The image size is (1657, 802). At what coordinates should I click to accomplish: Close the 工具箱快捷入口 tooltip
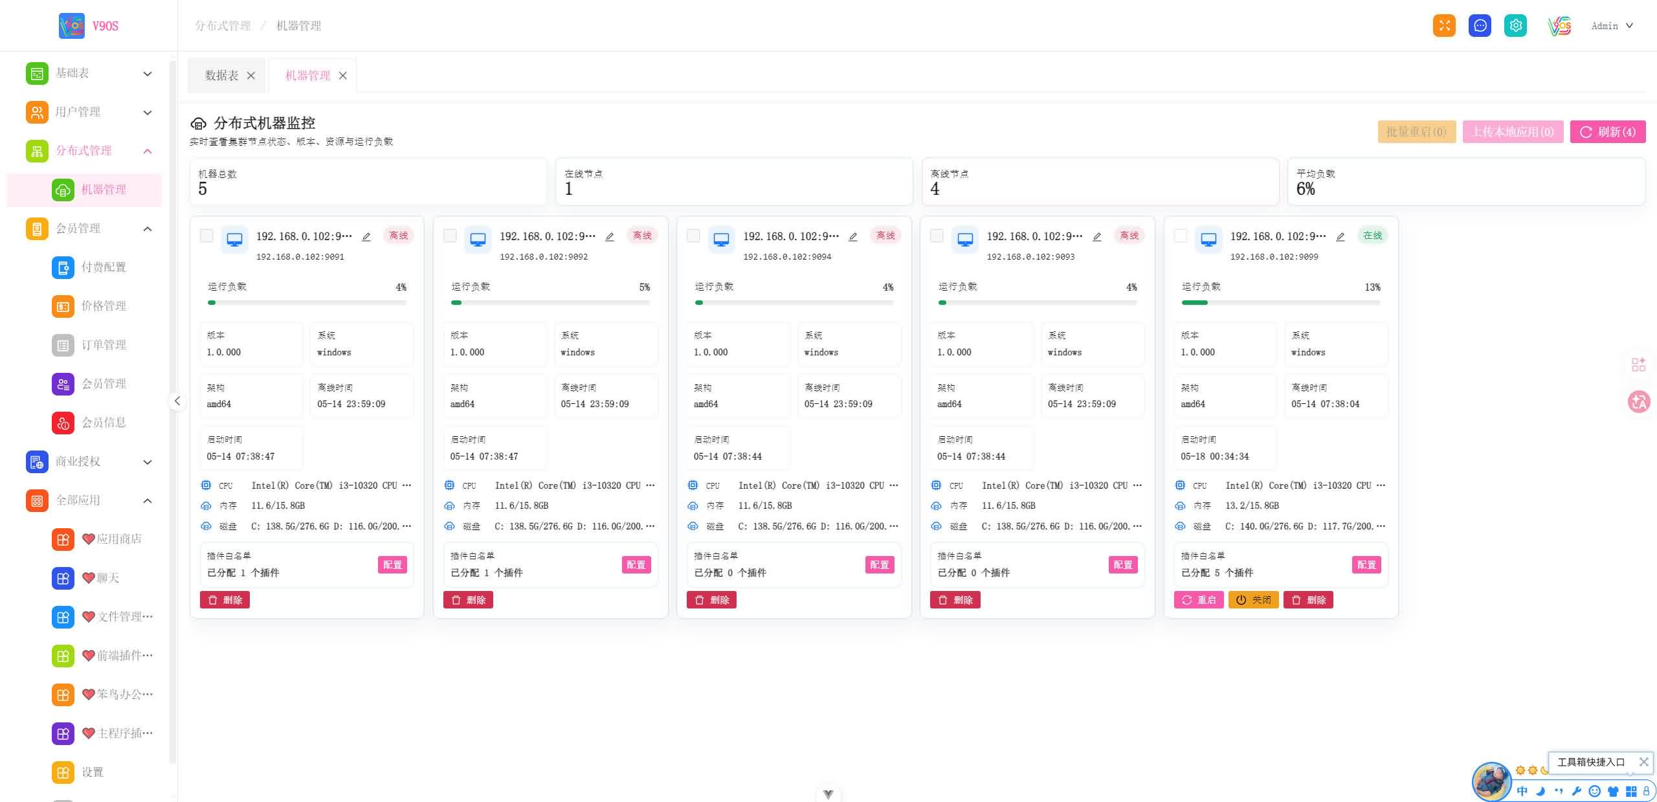click(x=1643, y=762)
